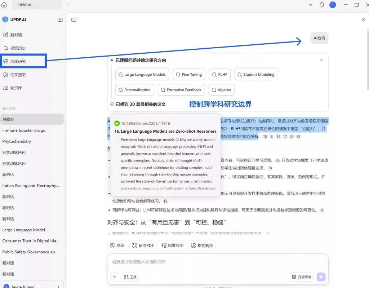Toggle the side panel icon in chat header

[x=74, y=20]
